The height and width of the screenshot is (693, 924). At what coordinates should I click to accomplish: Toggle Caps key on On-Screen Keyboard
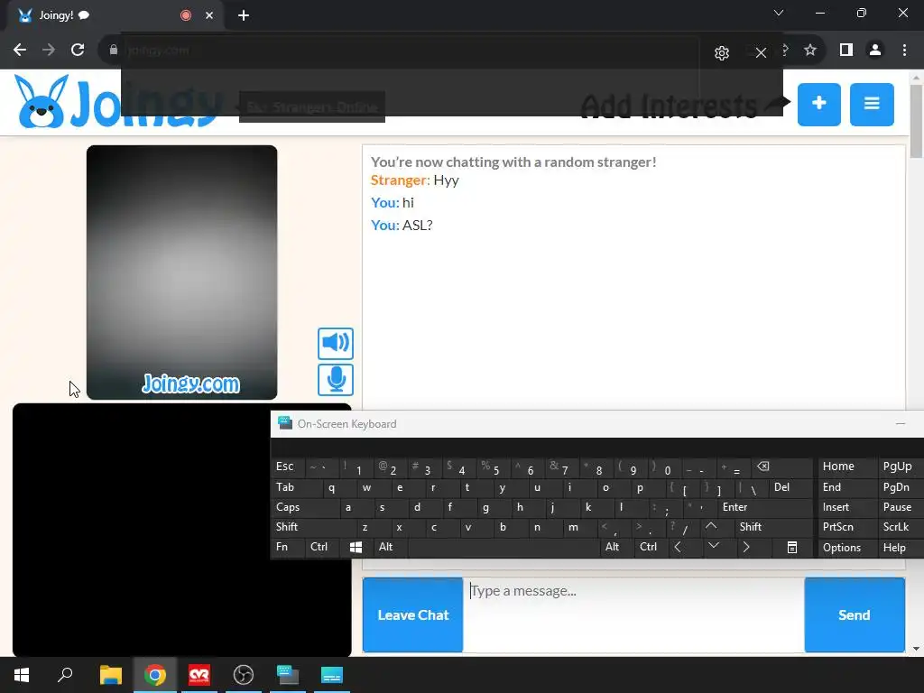(x=305, y=507)
